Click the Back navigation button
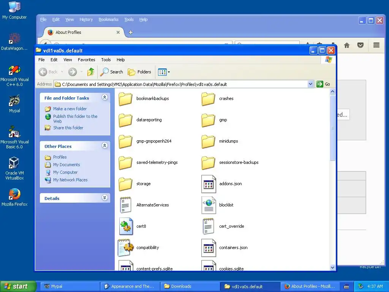 pos(48,72)
